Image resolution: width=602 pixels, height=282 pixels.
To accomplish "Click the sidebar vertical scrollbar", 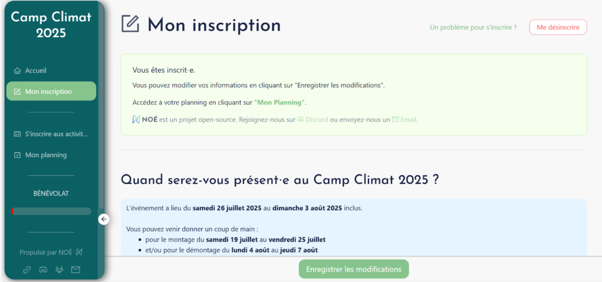I will point(101,108).
